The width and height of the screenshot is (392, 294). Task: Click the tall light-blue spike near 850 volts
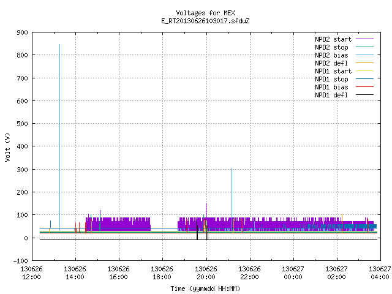pos(59,137)
